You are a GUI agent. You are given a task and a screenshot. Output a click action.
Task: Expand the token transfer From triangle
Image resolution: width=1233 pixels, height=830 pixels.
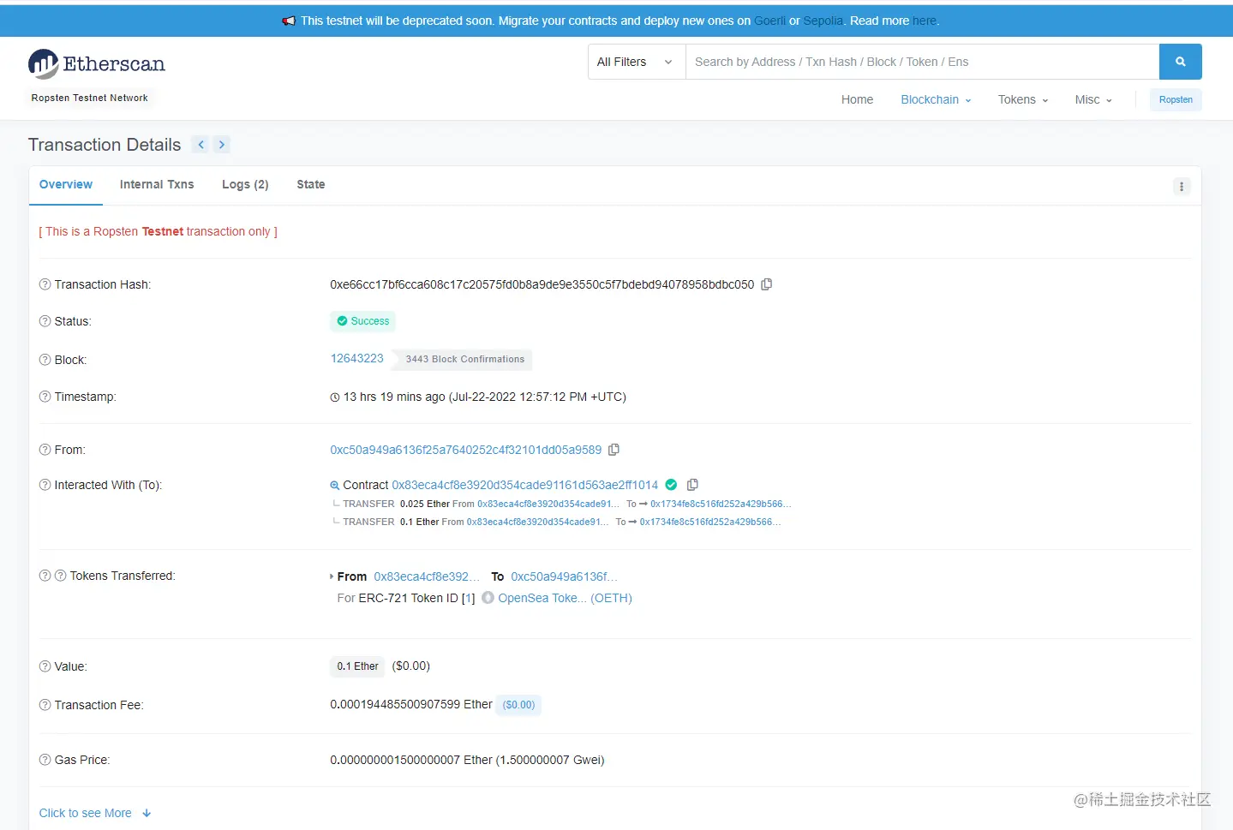pos(332,576)
